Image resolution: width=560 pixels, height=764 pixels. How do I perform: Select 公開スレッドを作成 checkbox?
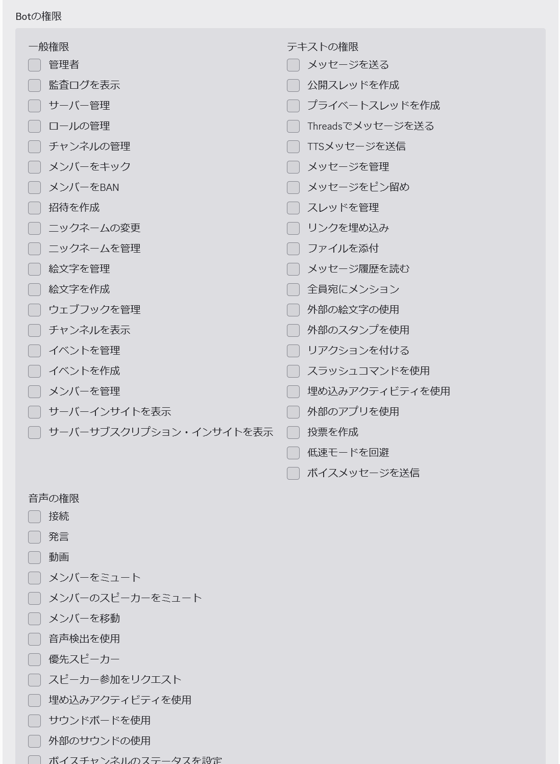pyautogui.click(x=293, y=85)
